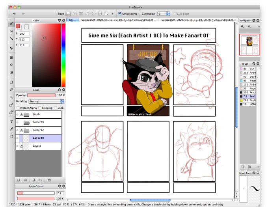Expand the Jacob layer folder

click(x=26, y=114)
